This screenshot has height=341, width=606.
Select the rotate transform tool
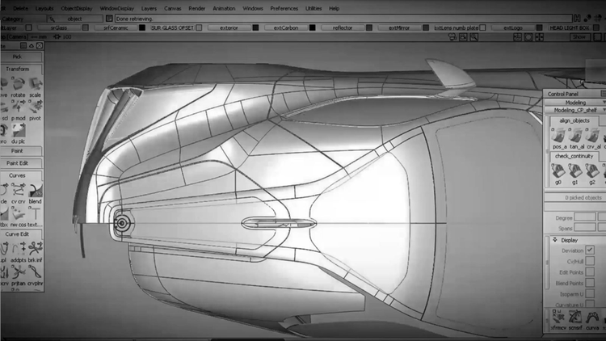pos(18,84)
